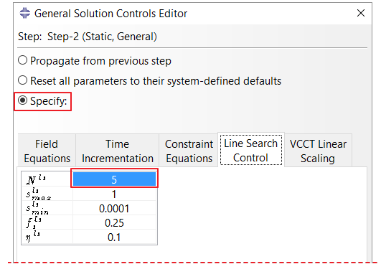
Task: Go to the Constraint Equations tab
Action: [x=189, y=151]
